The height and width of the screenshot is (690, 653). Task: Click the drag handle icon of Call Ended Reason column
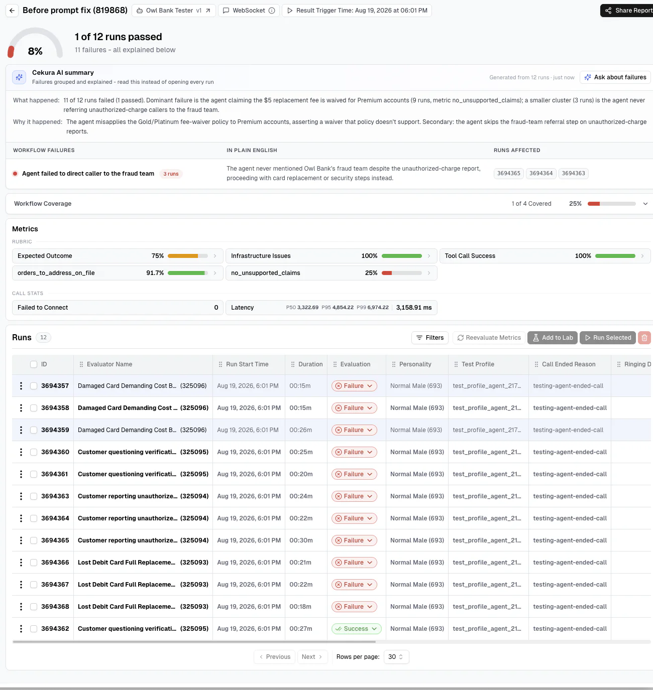click(536, 364)
